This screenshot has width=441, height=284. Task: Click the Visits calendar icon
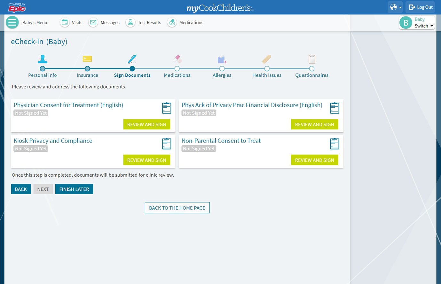[x=65, y=22]
